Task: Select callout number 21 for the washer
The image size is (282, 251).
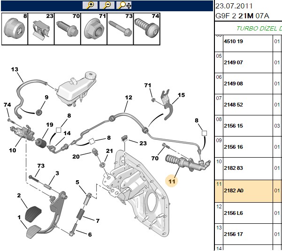Action: (109, 151)
